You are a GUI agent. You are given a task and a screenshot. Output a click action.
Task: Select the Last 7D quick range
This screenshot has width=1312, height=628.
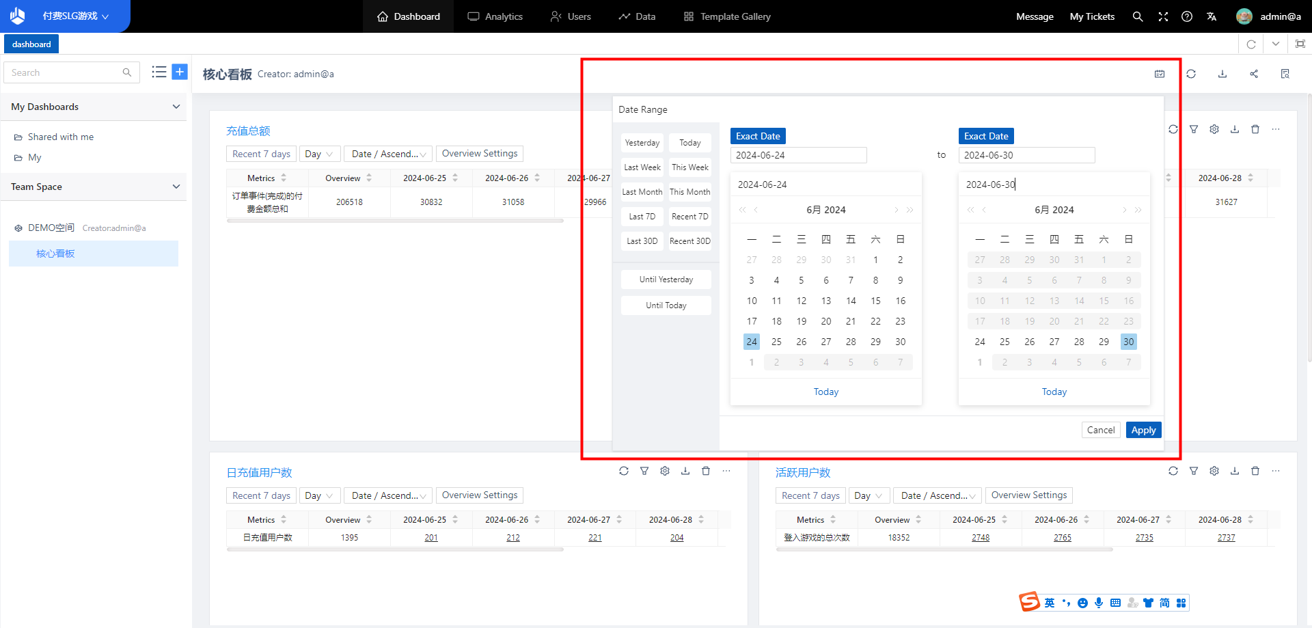(642, 217)
